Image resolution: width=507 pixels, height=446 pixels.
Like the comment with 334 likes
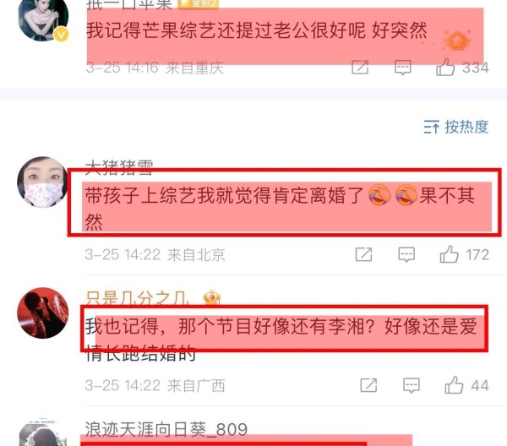click(x=445, y=68)
